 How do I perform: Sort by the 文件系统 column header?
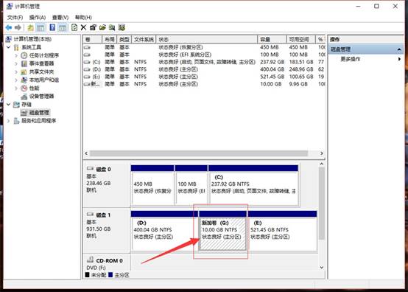[144, 40]
